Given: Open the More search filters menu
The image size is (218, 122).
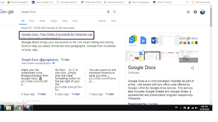Looking at the screenshot, I should click(75, 21).
